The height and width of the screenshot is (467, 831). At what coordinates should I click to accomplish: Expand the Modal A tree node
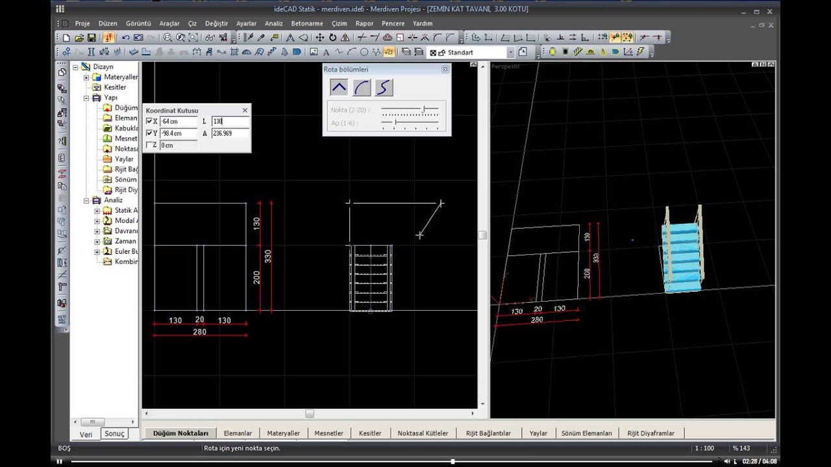click(97, 221)
